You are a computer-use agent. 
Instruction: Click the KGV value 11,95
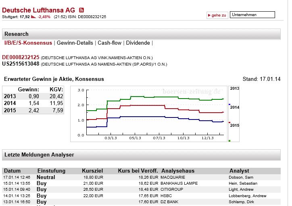click(56, 103)
